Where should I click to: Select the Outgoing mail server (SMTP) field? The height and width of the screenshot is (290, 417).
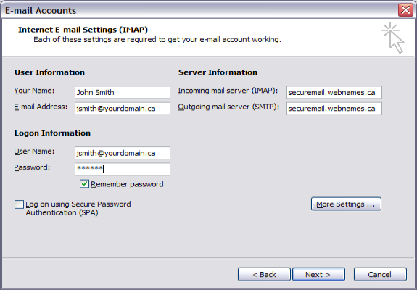tap(334, 109)
